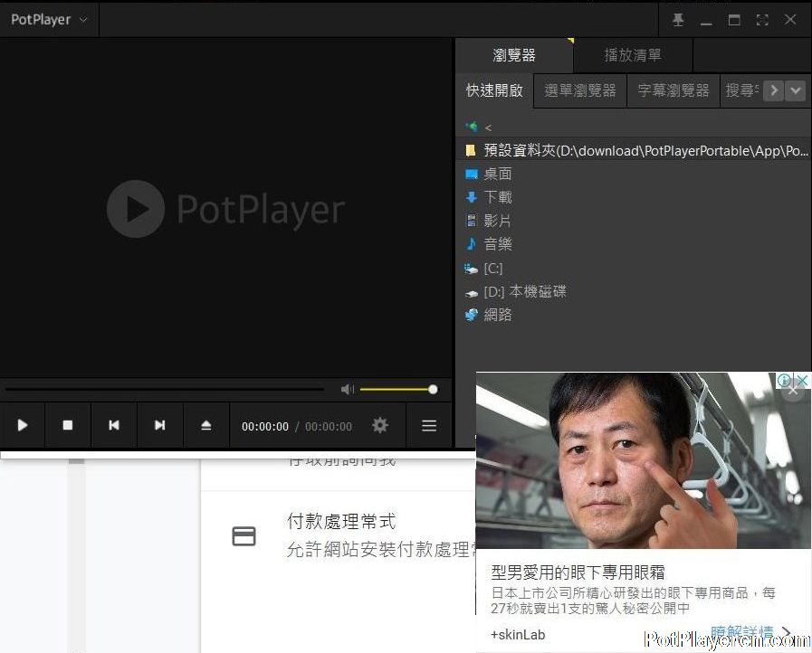This screenshot has height=653, width=812.
Task: Browse the [D:] 本機磁碟 drive
Action: 515,292
